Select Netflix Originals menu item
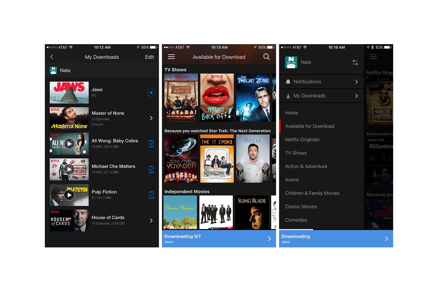The height and width of the screenshot is (292, 438). pos(302,139)
